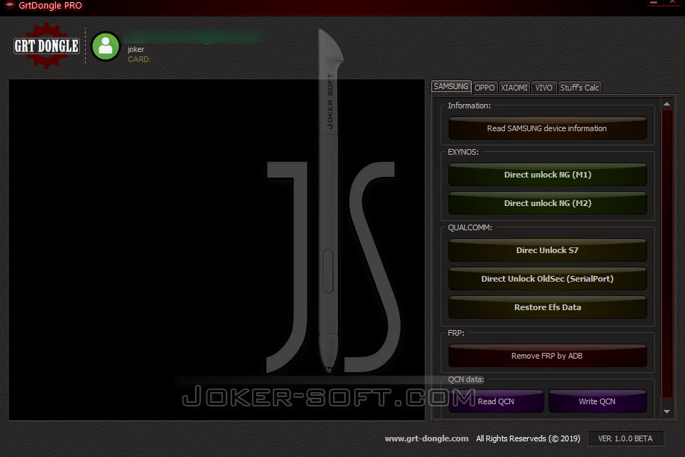Open the Stuff's Calc tab
This screenshot has width=685, height=457.
579,88
